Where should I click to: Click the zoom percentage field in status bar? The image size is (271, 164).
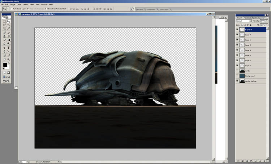tap(21, 162)
